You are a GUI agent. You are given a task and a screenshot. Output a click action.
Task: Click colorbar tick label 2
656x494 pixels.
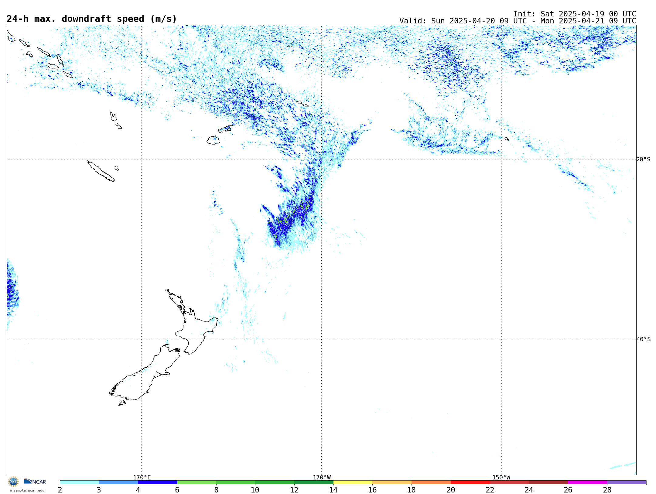[60, 490]
